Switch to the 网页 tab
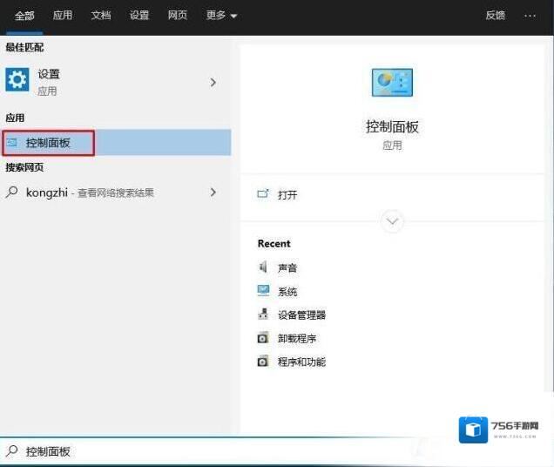This screenshot has height=467, width=554. [x=178, y=16]
